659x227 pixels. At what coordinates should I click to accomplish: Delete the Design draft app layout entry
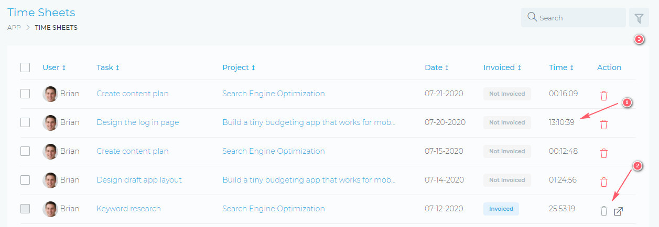[x=604, y=182]
